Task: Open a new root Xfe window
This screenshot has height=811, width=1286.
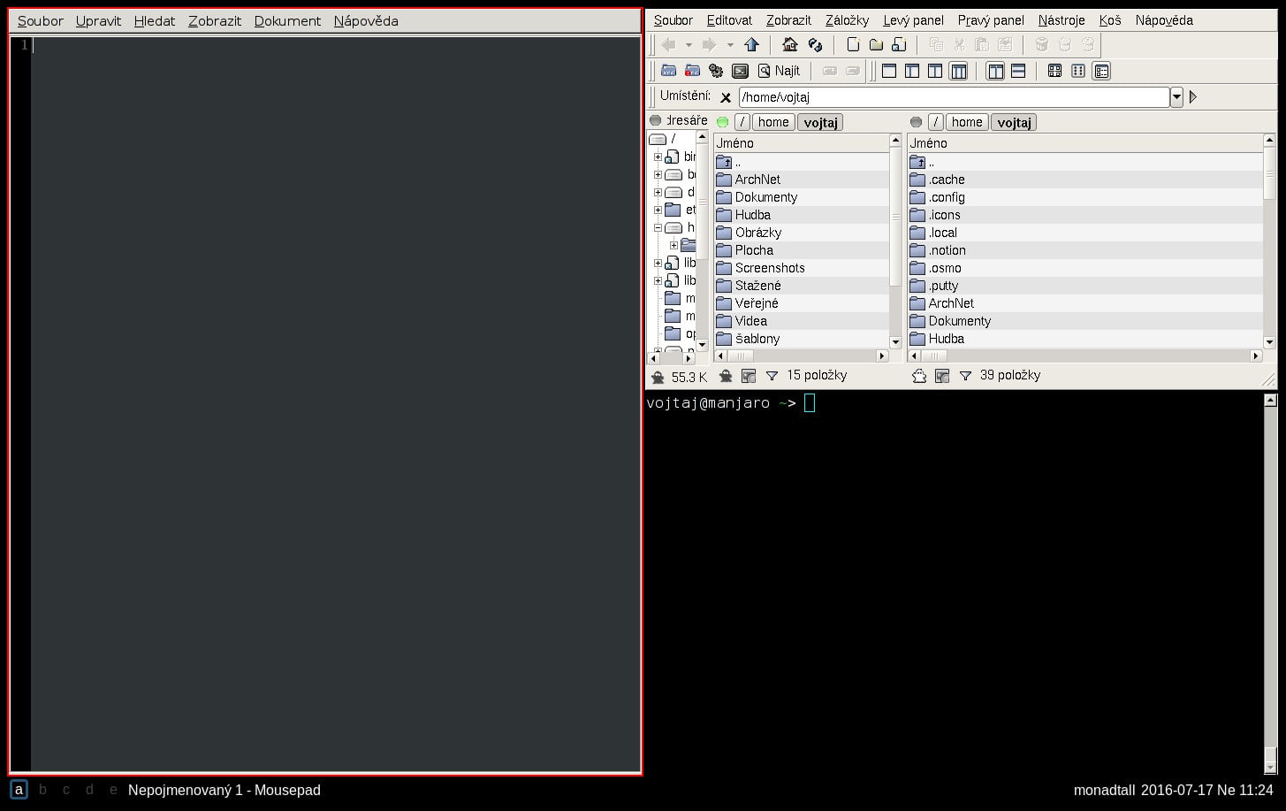Action: tap(693, 71)
